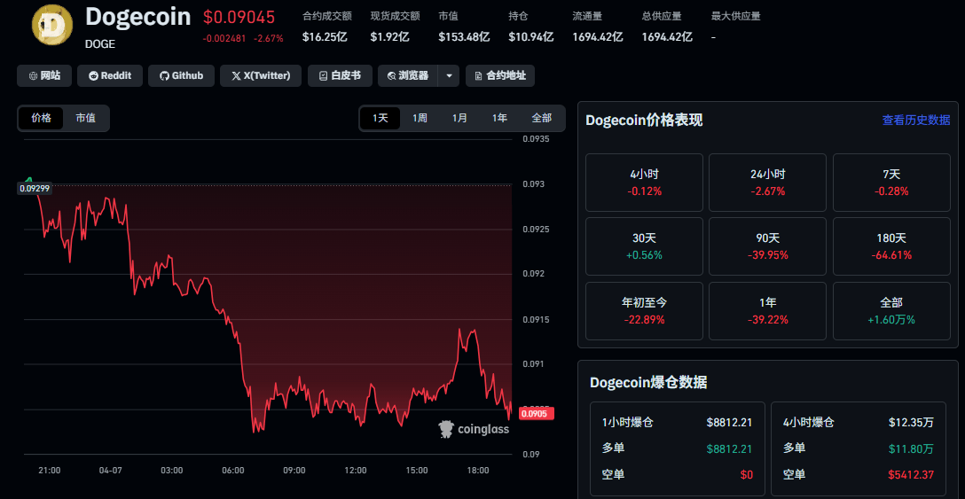The image size is (965, 499).
Task: Select the 全部 time range
Action: coord(541,118)
